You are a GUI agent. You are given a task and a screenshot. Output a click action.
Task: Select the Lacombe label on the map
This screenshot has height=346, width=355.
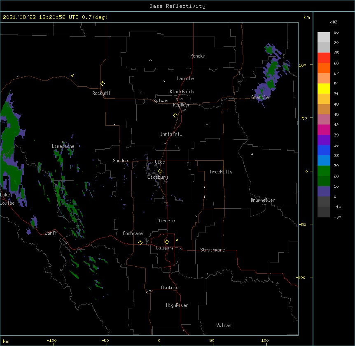(185, 78)
